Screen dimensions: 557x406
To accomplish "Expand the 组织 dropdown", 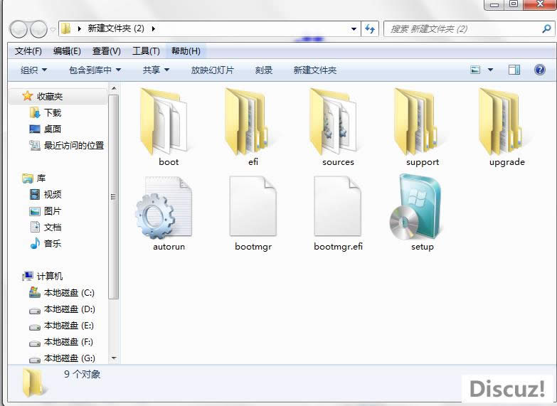I will point(33,70).
